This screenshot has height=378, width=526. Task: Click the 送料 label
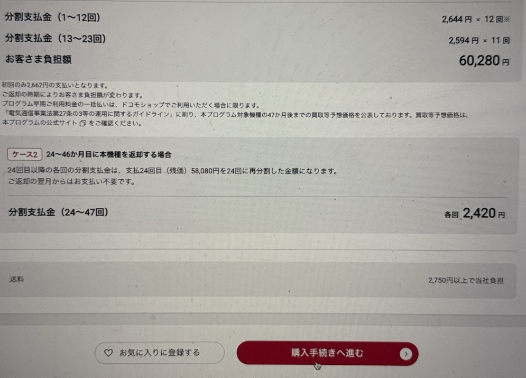coord(17,279)
